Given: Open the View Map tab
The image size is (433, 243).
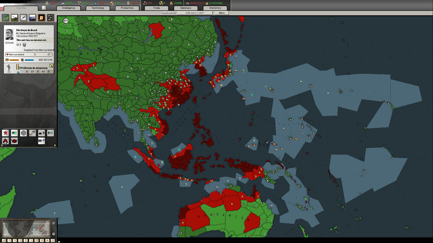Looking at the screenshot, I should 21,8.
